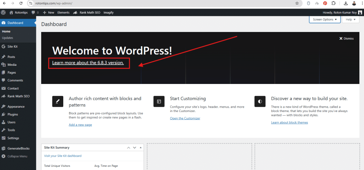Screen dimensions: 364x170
Task: Click the Users icon in sidebar
Action: (x=4, y=122)
